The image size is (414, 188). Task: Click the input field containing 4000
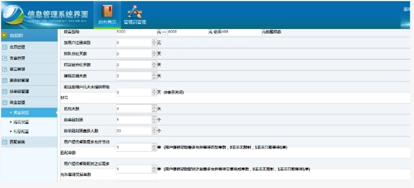tap(187, 32)
